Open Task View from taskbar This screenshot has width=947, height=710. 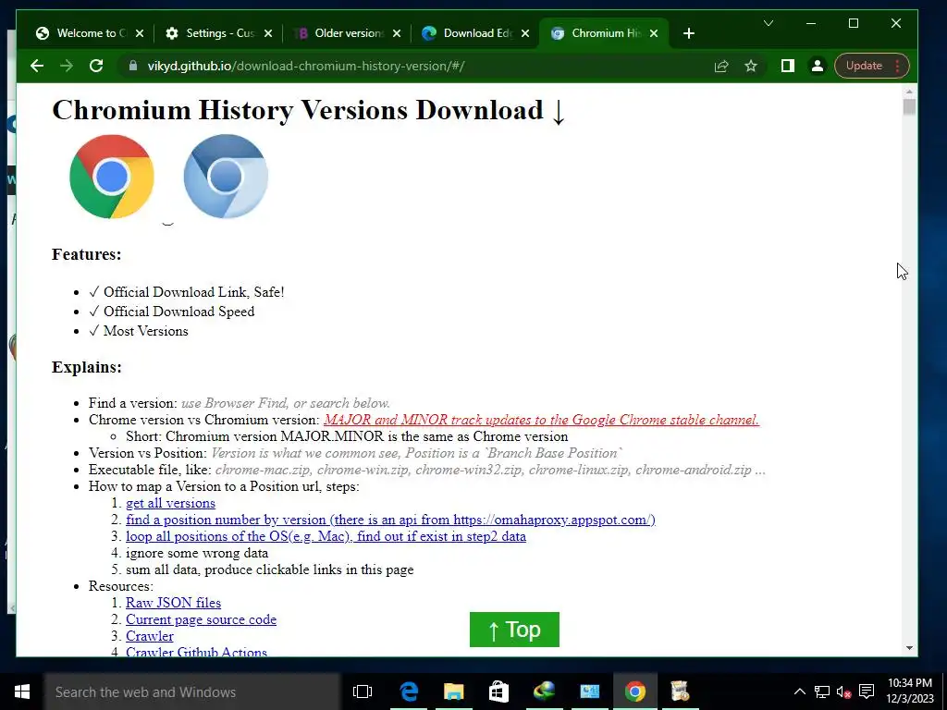point(363,692)
